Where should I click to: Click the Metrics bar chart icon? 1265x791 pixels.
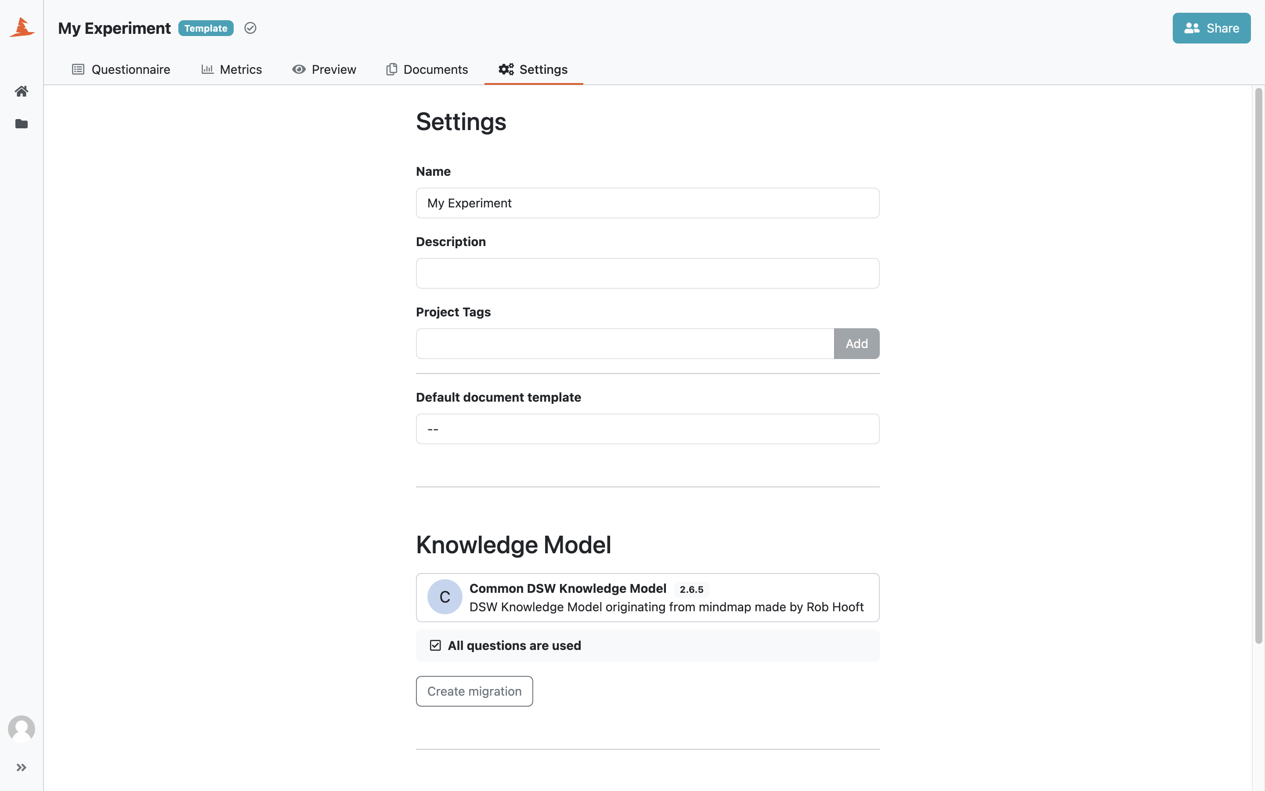point(207,69)
